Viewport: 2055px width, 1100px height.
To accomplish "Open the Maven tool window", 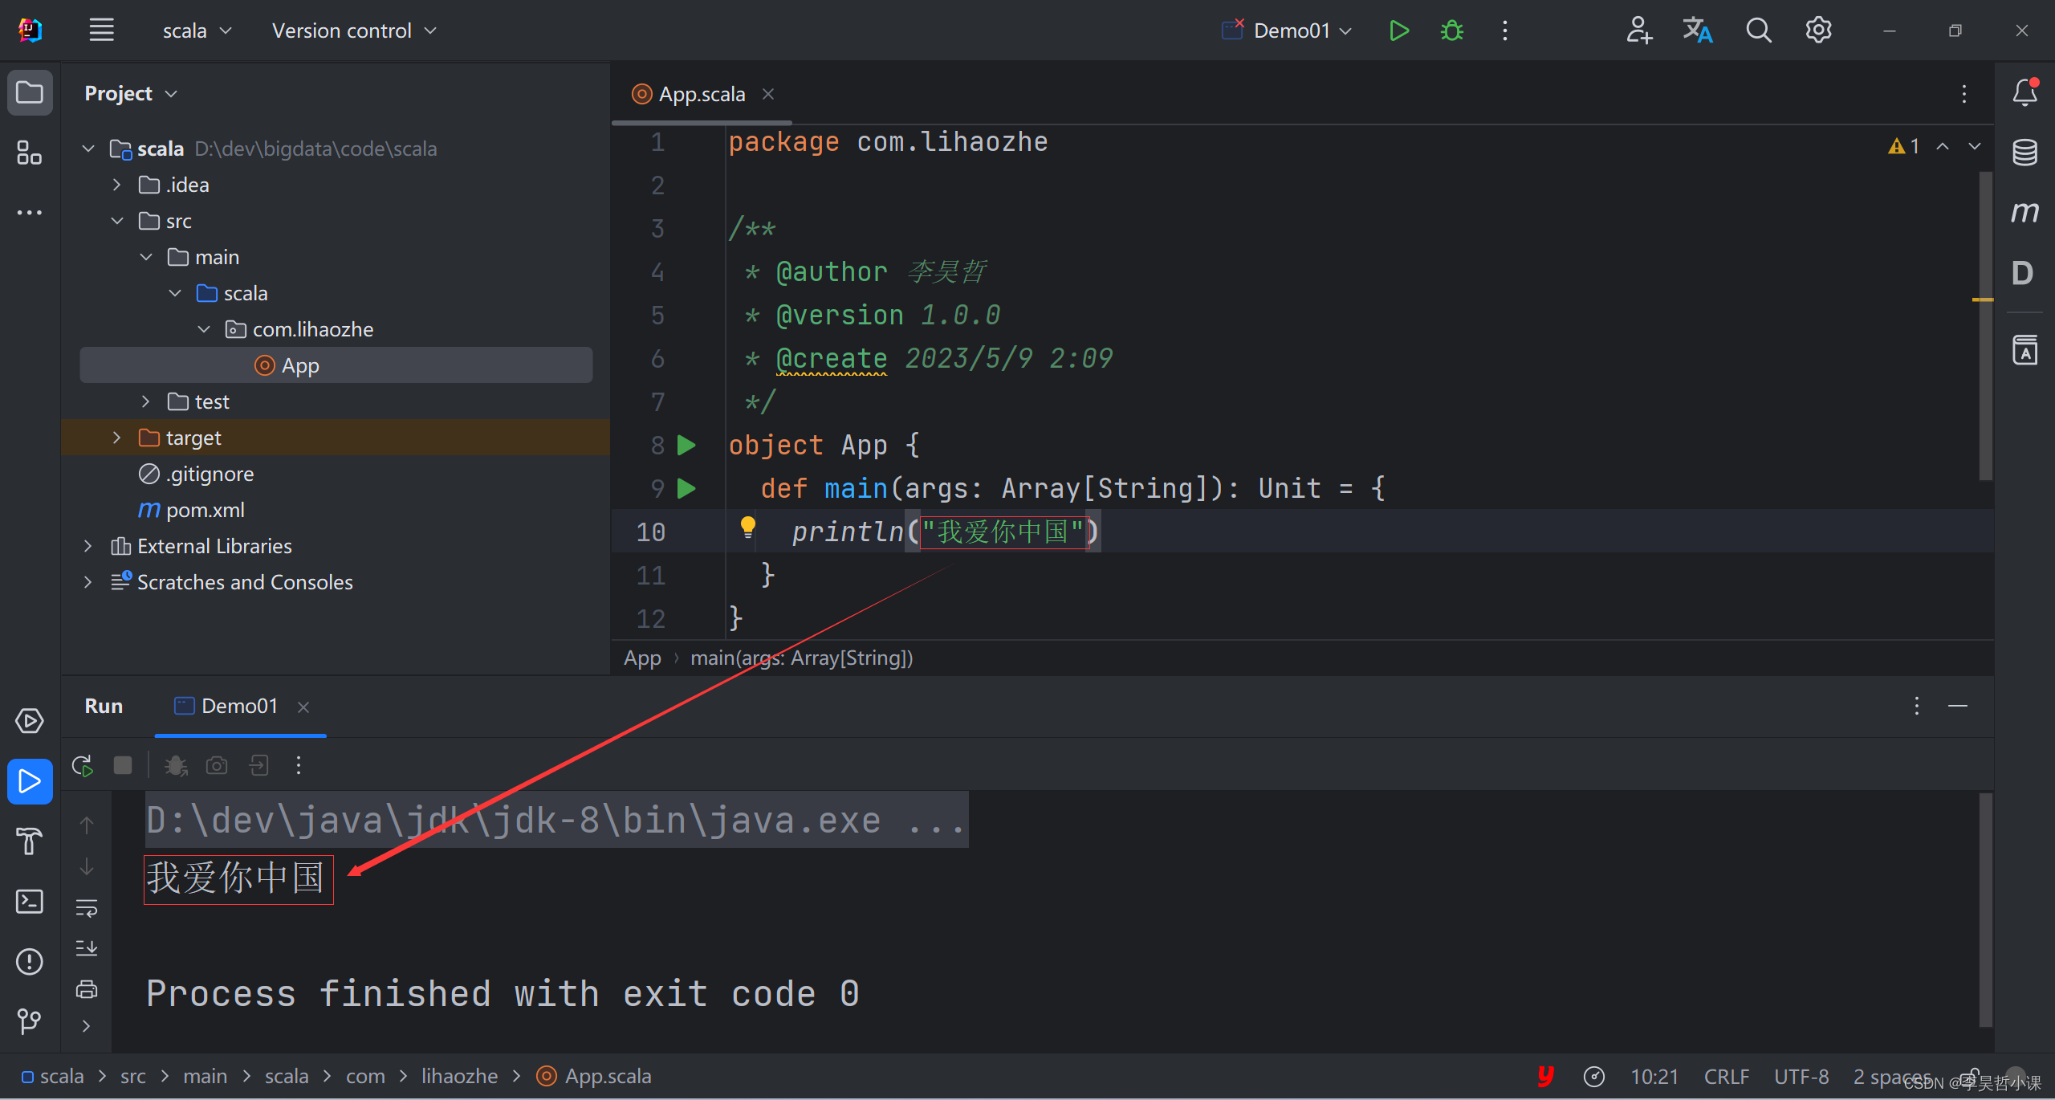I will 2024,212.
